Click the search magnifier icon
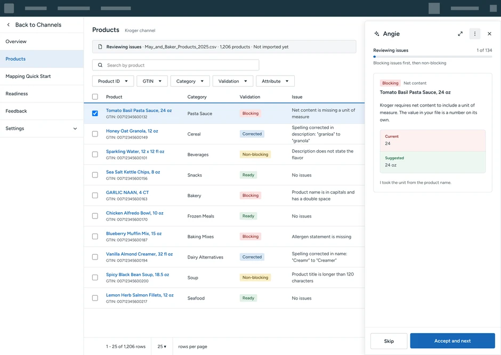Image resolution: width=501 pixels, height=355 pixels. (100, 65)
